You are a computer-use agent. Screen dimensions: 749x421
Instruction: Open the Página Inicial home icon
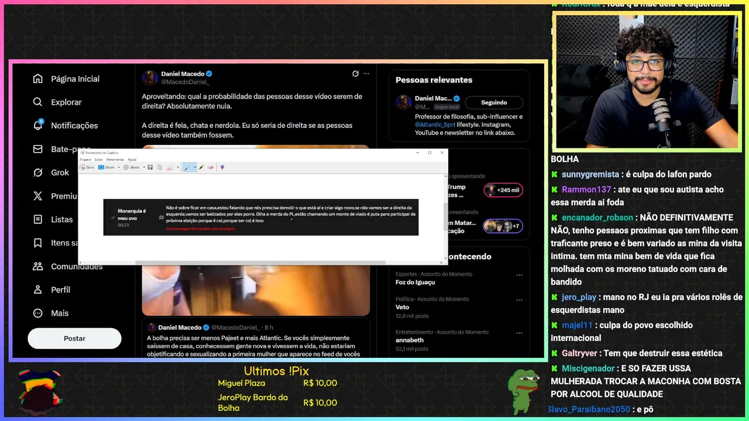[x=37, y=78]
